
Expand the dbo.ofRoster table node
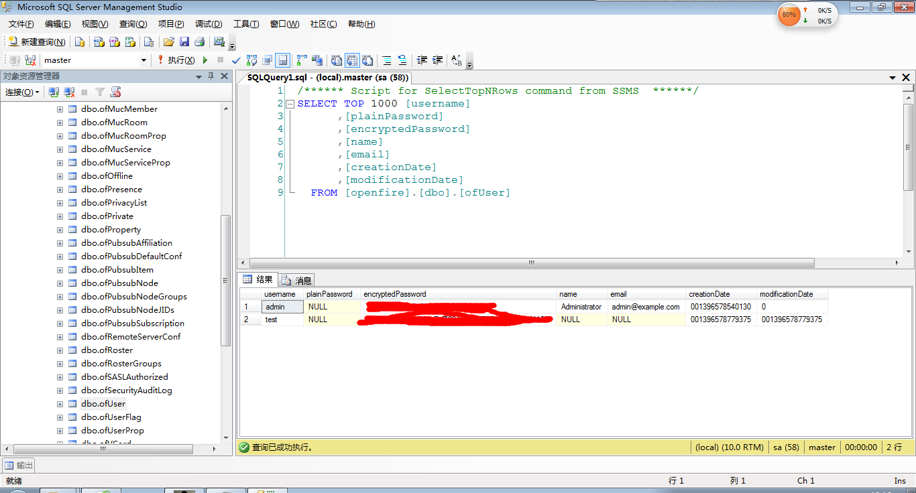point(60,350)
